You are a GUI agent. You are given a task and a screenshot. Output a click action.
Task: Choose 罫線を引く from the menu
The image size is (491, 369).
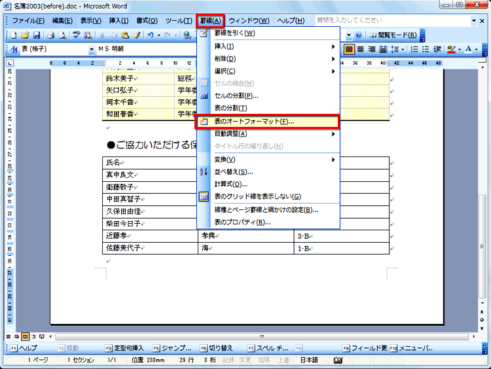point(268,33)
